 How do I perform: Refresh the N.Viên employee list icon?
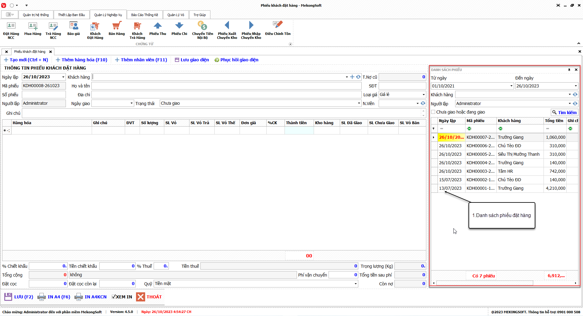423,104
